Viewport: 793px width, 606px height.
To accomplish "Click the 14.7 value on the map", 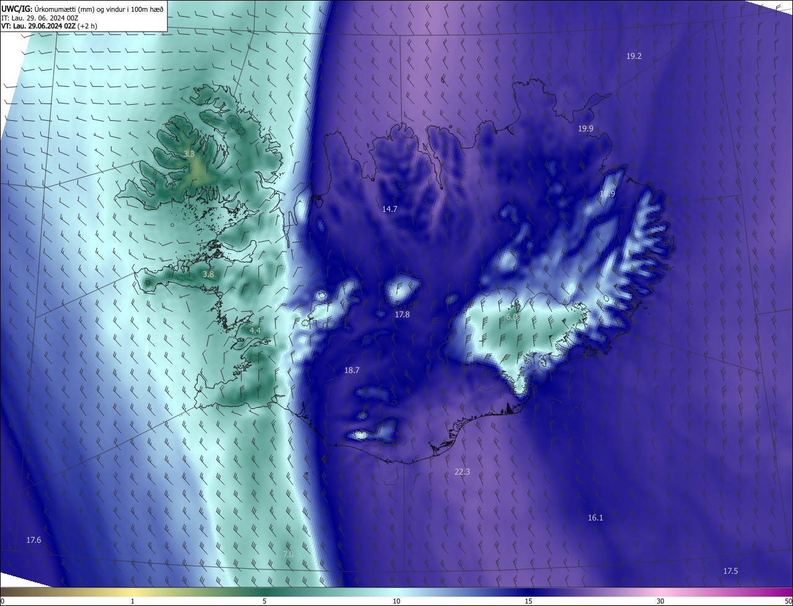I will 389,209.
